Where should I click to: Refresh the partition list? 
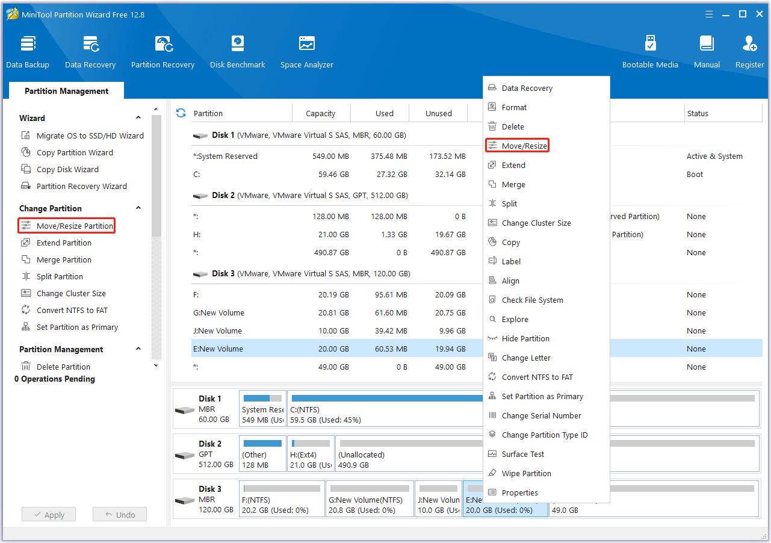(181, 113)
